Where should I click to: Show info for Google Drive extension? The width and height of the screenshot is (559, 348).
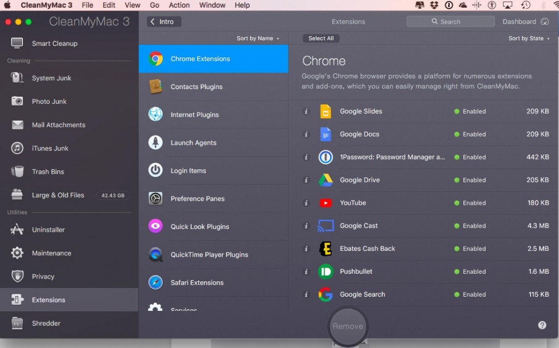coord(306,180)
